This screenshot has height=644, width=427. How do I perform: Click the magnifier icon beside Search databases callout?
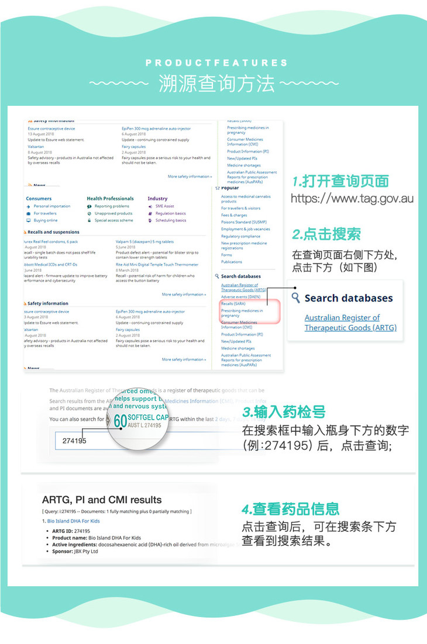point(295,298)
